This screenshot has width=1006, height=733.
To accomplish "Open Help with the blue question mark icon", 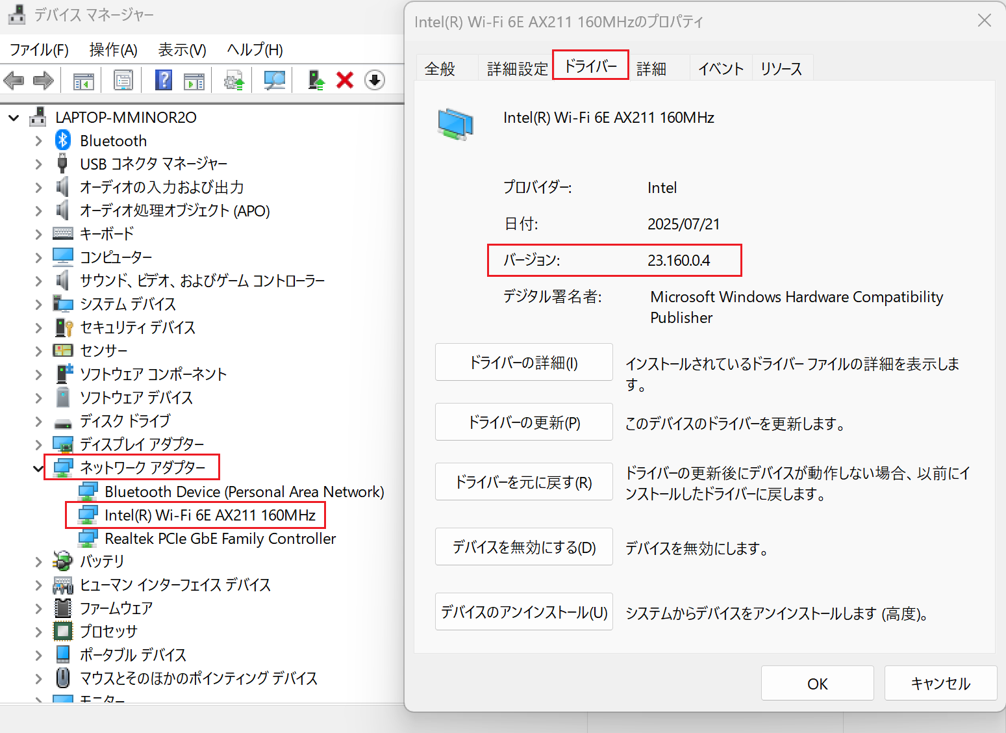I will [164, 81].
